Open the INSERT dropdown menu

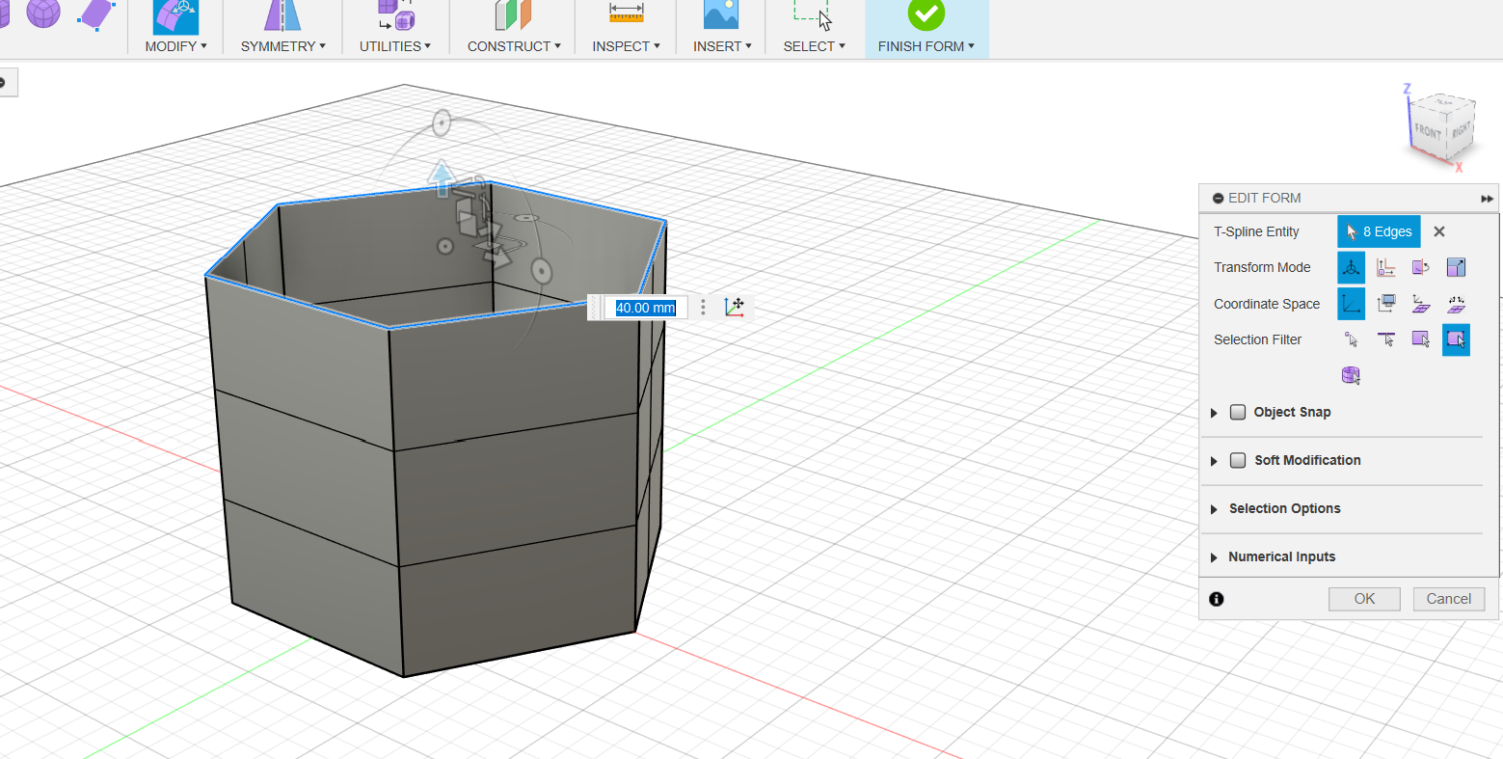pos(722,46)
